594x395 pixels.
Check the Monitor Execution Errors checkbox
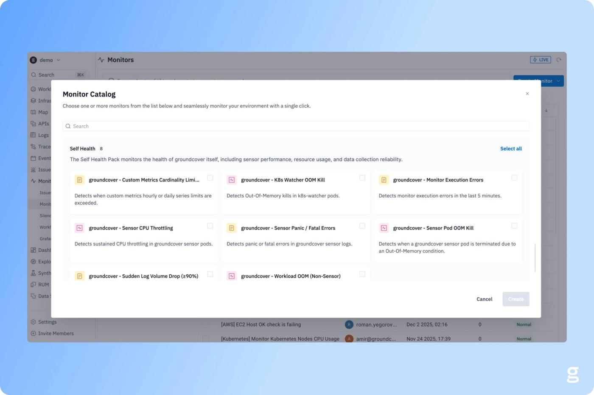(x=514, y=178)
